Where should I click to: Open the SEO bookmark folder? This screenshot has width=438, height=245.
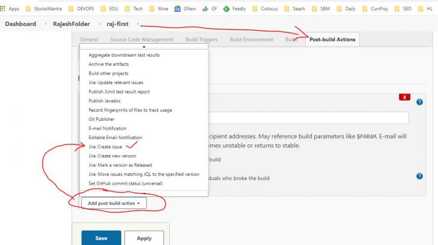[x=403, y=9]
